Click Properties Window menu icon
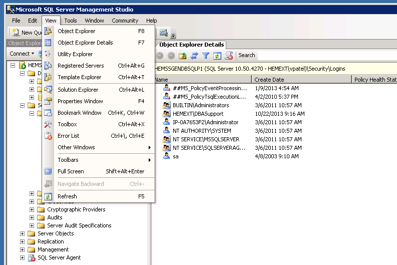 pyautogui.click(x=48, y=101)
